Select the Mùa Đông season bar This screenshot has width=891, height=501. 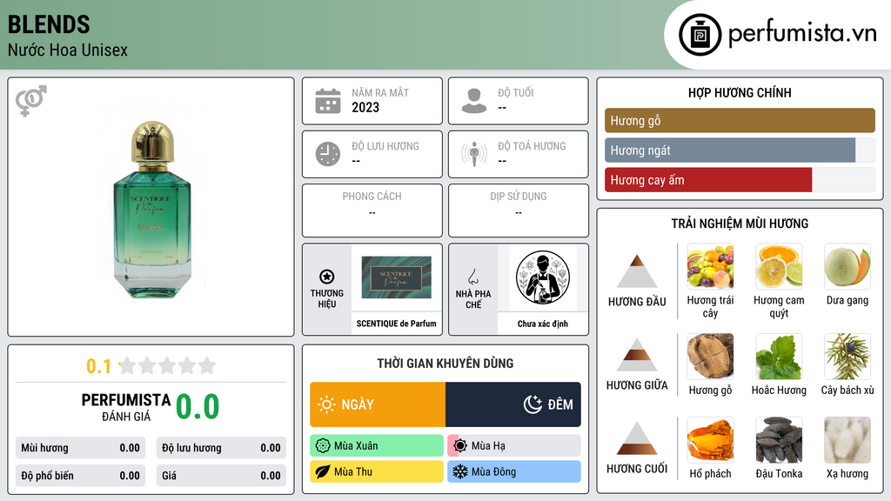(x=514, y=472)
